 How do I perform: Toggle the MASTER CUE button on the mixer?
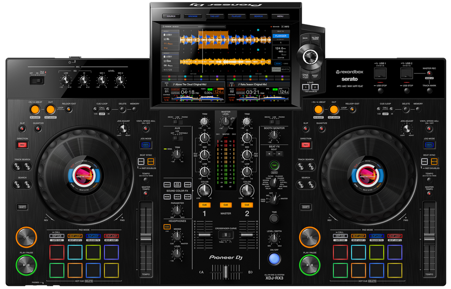(225, 205)
